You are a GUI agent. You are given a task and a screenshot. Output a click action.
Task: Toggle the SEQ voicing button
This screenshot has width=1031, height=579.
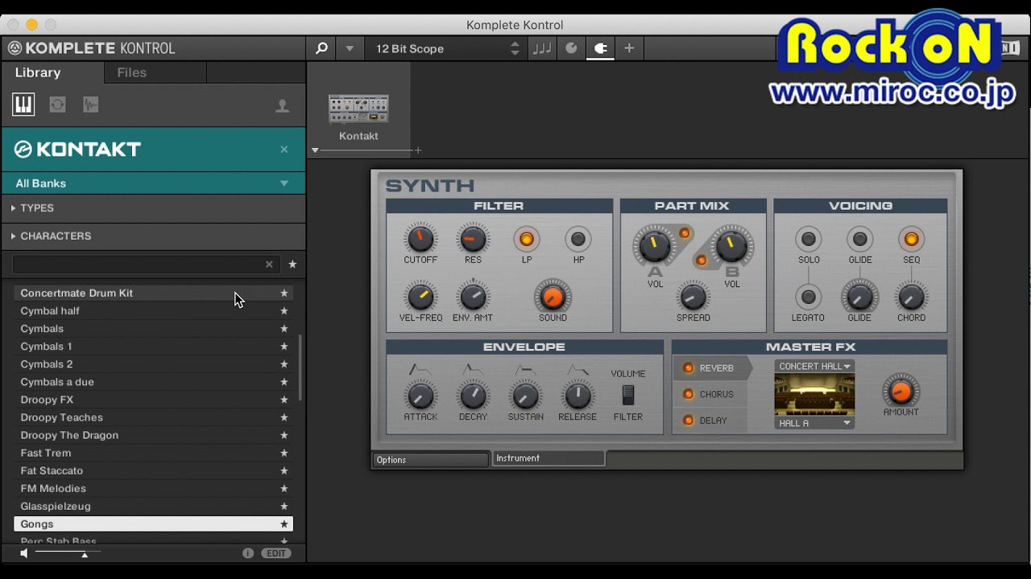pyautogui.click(x=911, y=239)
